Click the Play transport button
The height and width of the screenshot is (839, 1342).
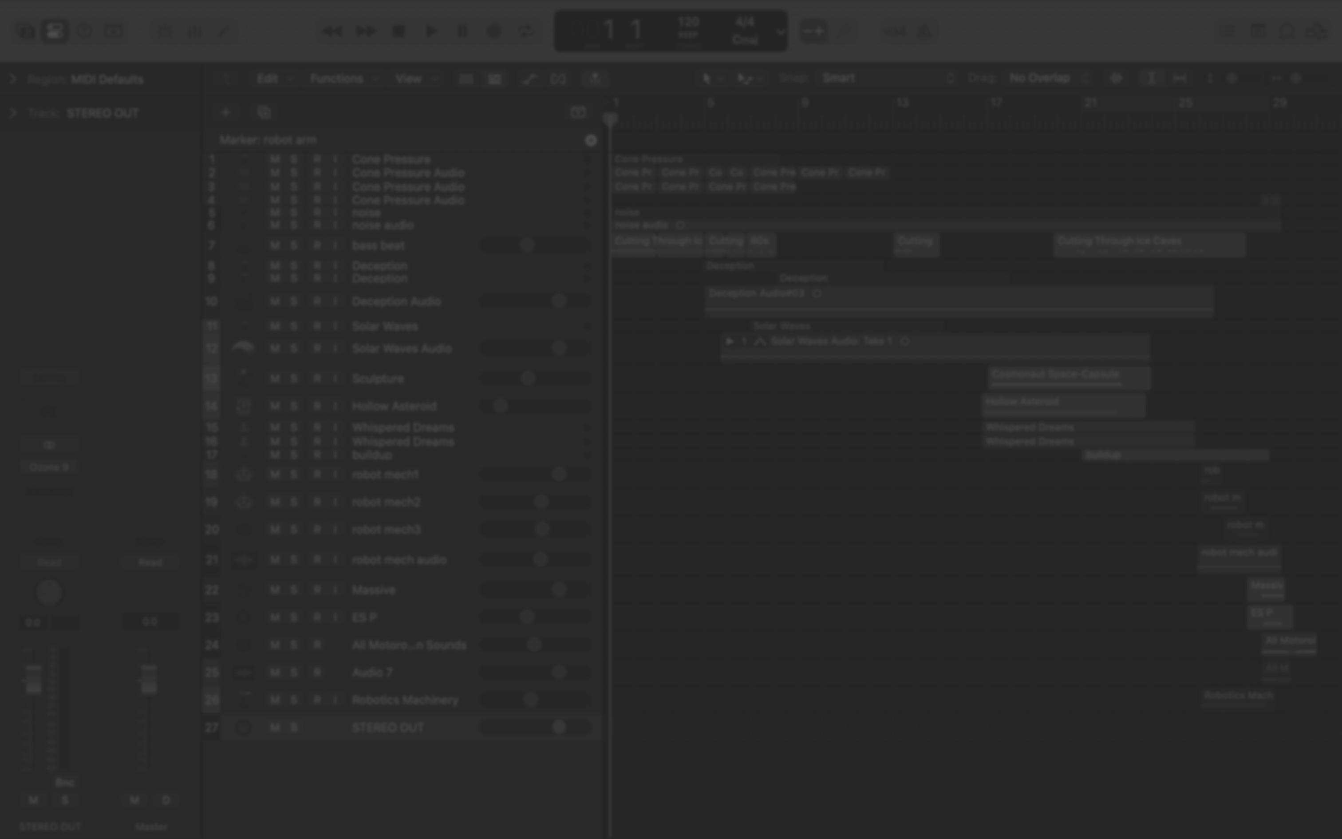click(x=431, y=32)
